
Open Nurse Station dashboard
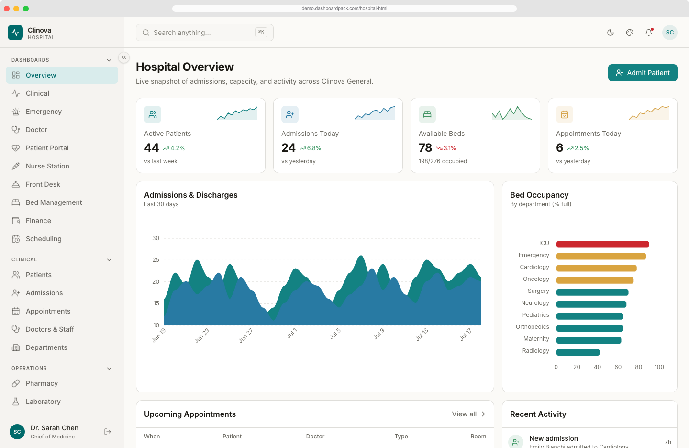62,166
